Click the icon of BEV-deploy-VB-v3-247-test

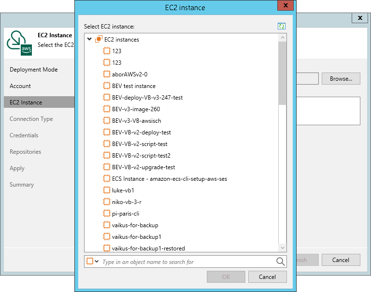point(107,97)
